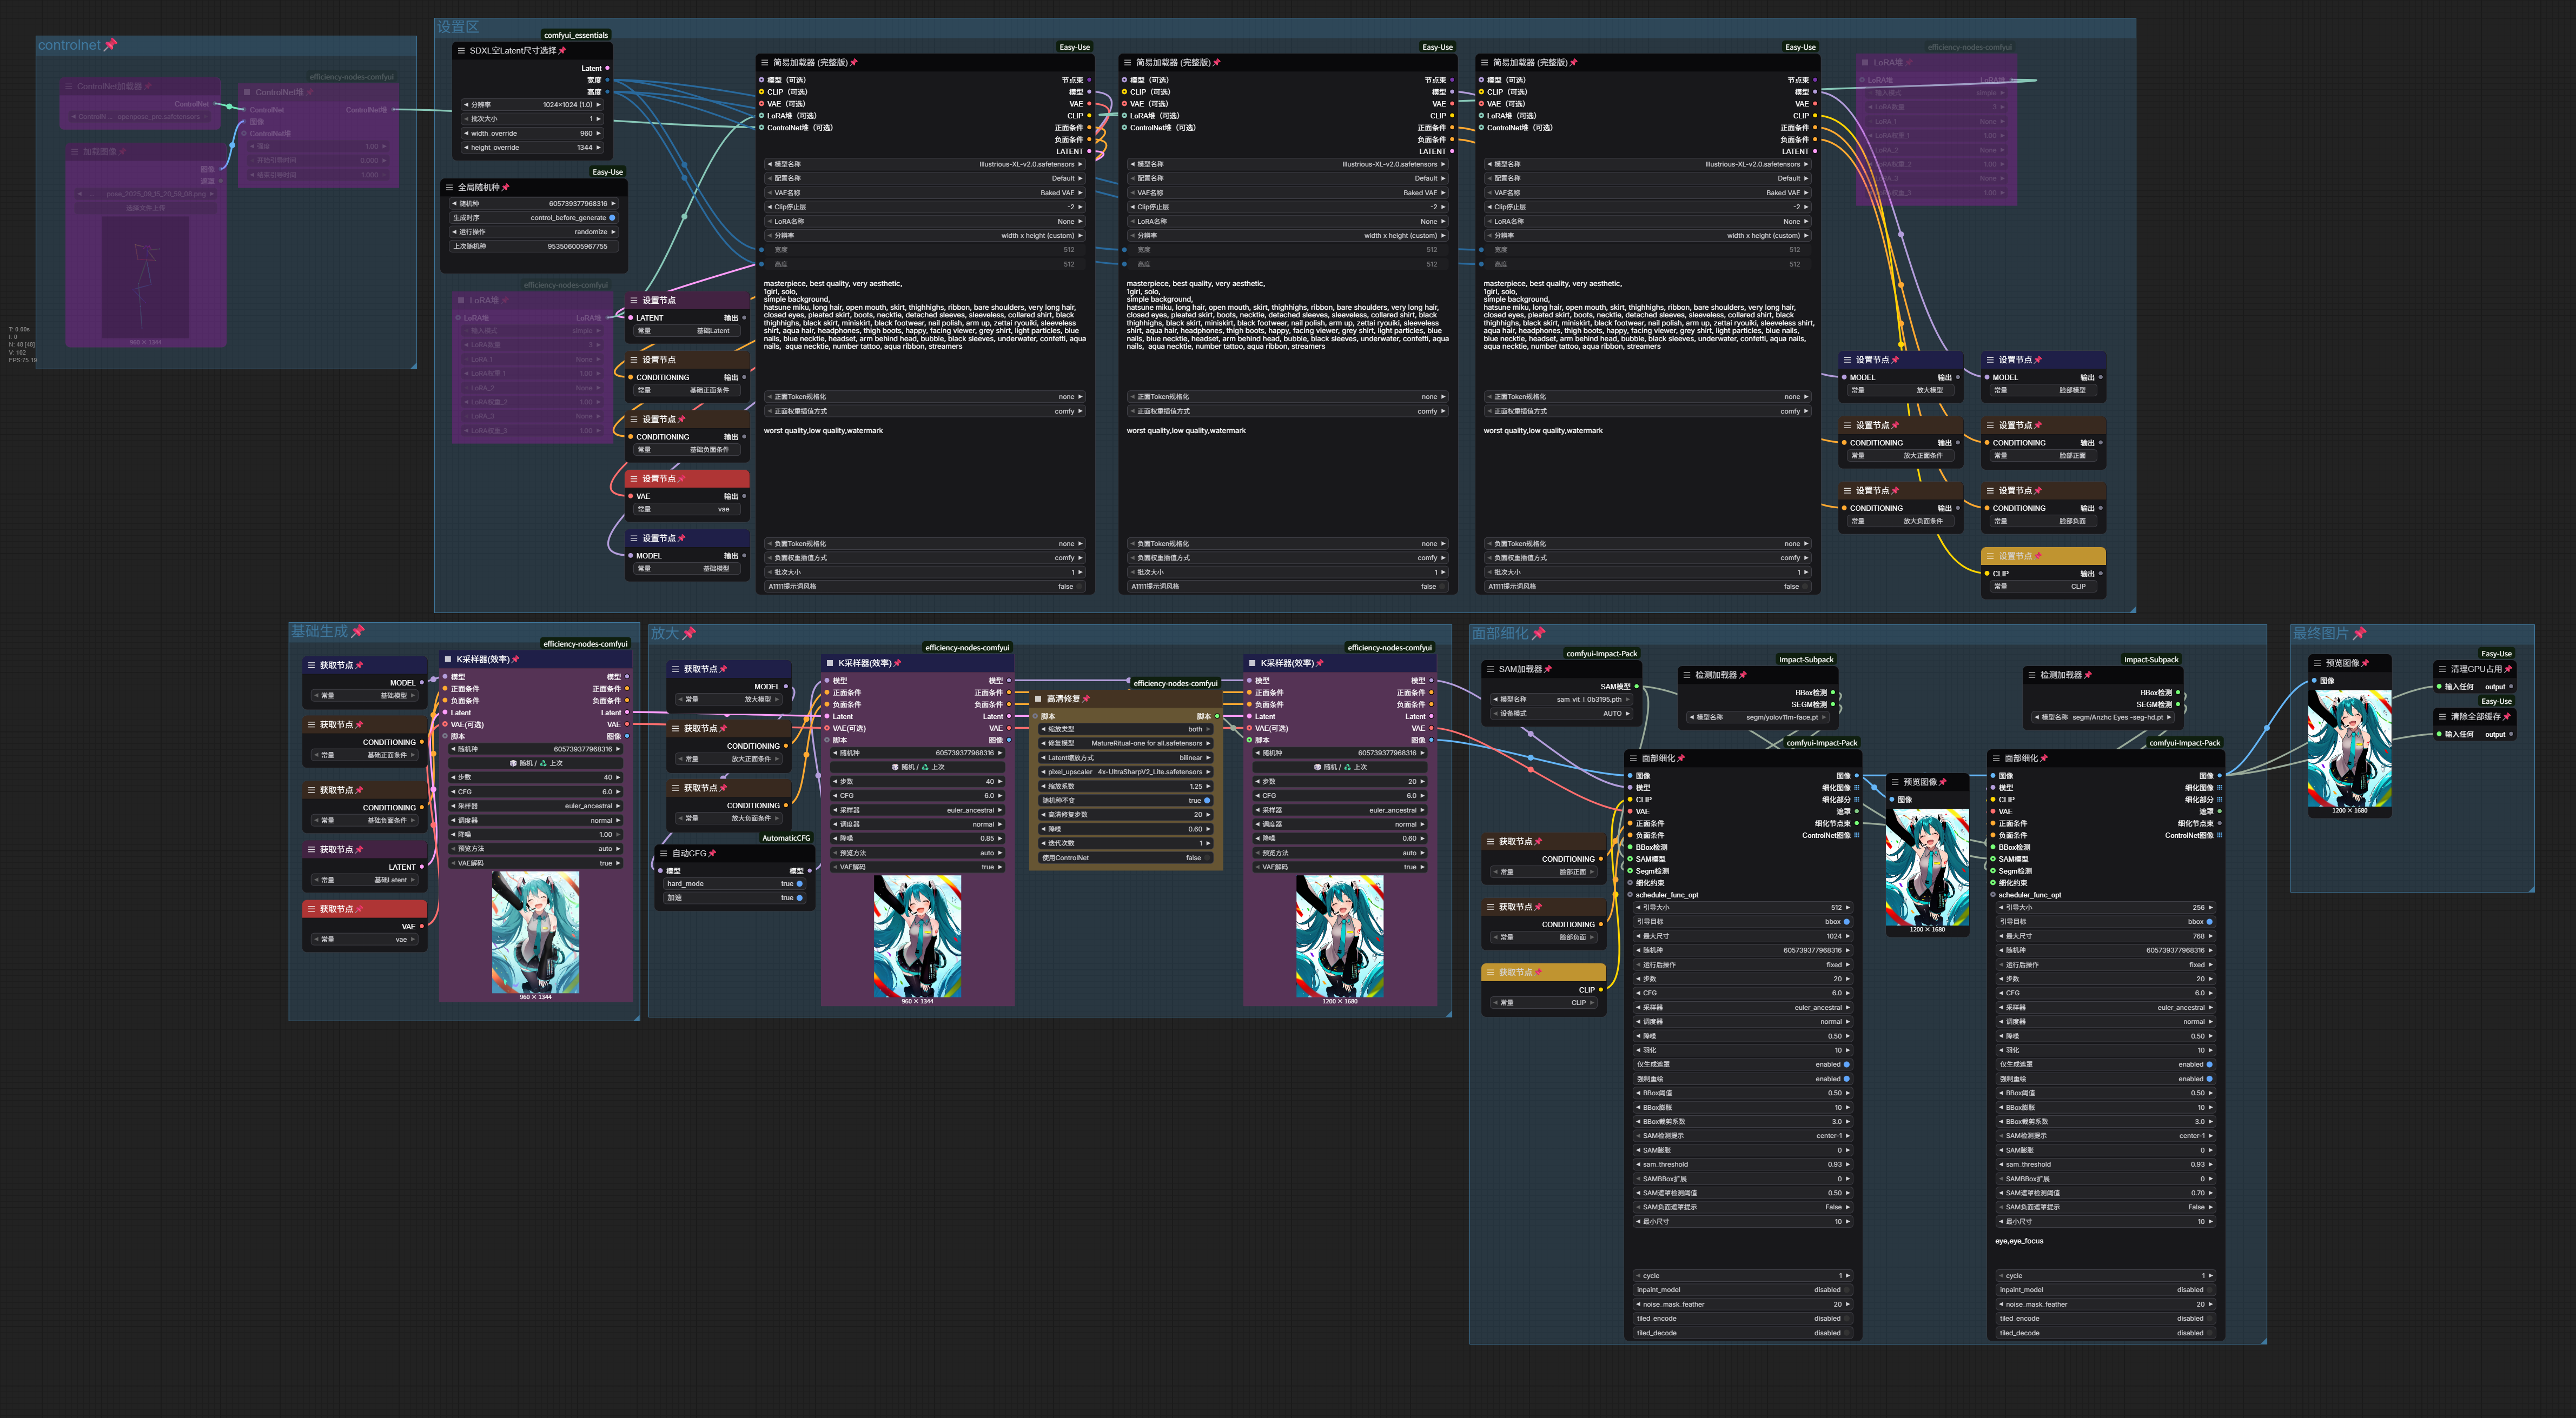Toggle 随机种不变 switch in 高清修复 node
The width and height of the screenshot is (2576, 1418).
click(1207, 801)
